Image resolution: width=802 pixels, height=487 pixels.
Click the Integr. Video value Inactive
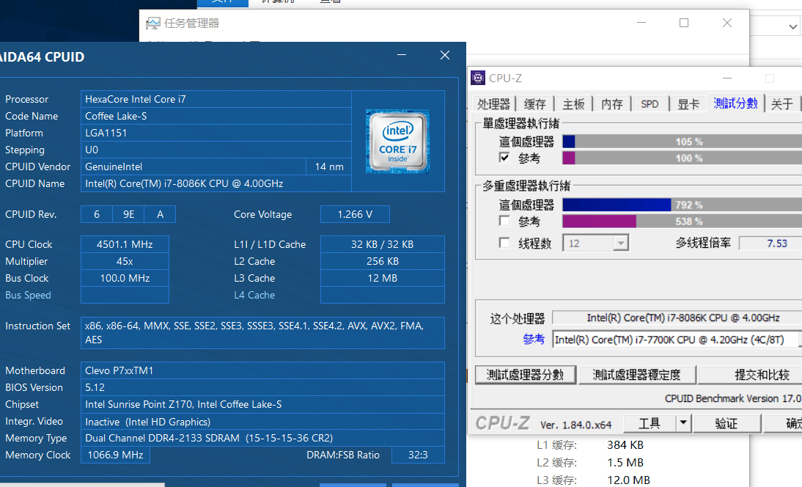(x=263, y=422)
